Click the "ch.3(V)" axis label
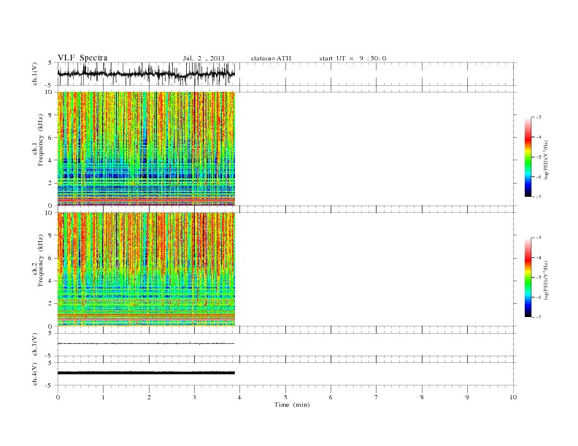 point(34,345)
